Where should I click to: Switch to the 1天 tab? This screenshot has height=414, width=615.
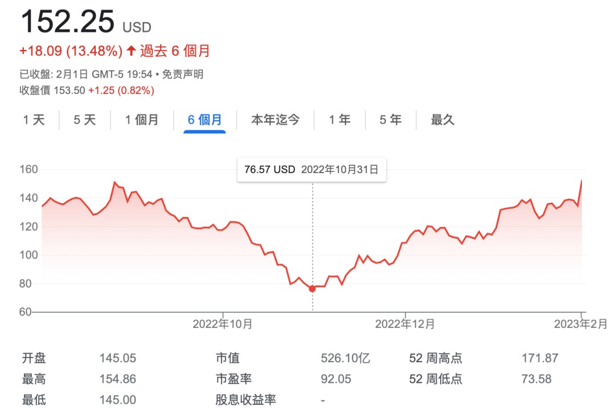tap(34, 120)
